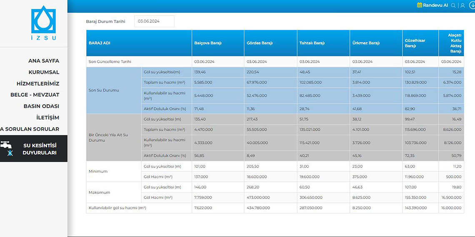Open search with the magnifier icon
Viewport: 475px width, 237px height.
pyautogui.click(x=453, y=5)
